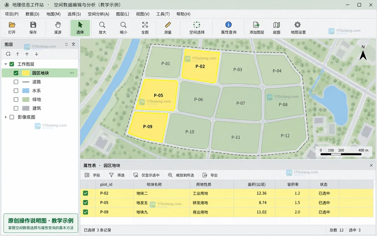
Task: Choose the 缩小 zoom-out tool
Action: click(x=123, y=28)
